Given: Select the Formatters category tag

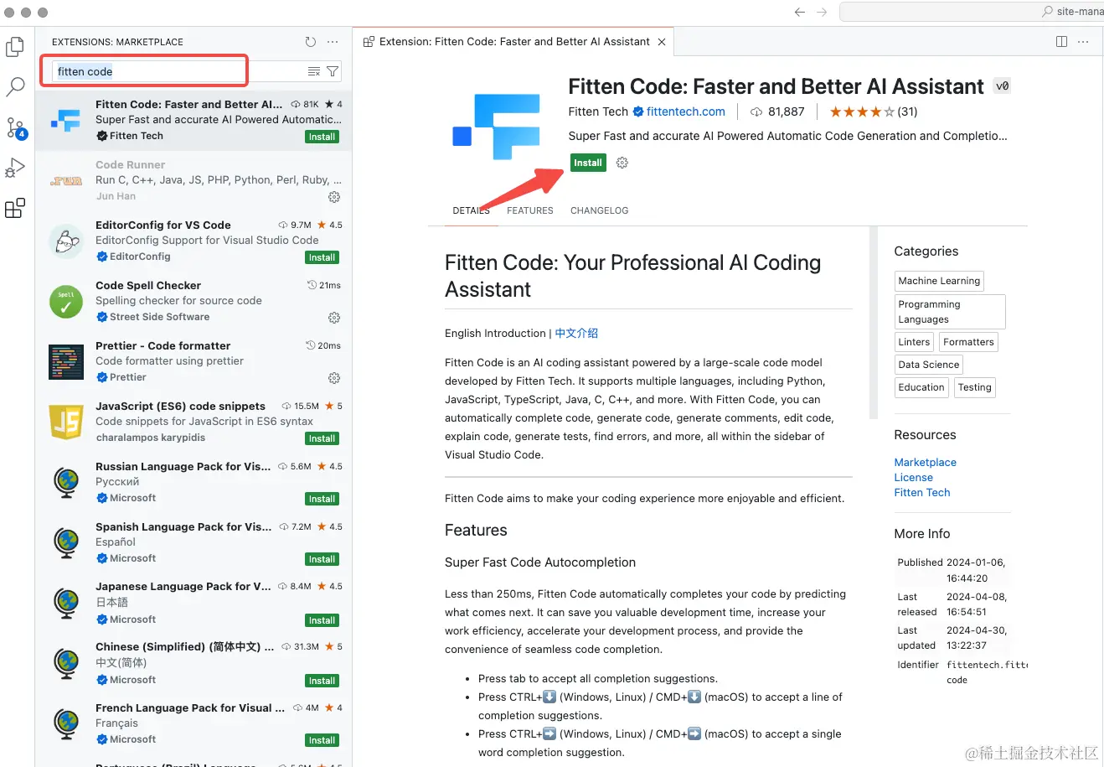Looking at the screenshot, I should 968,342.
